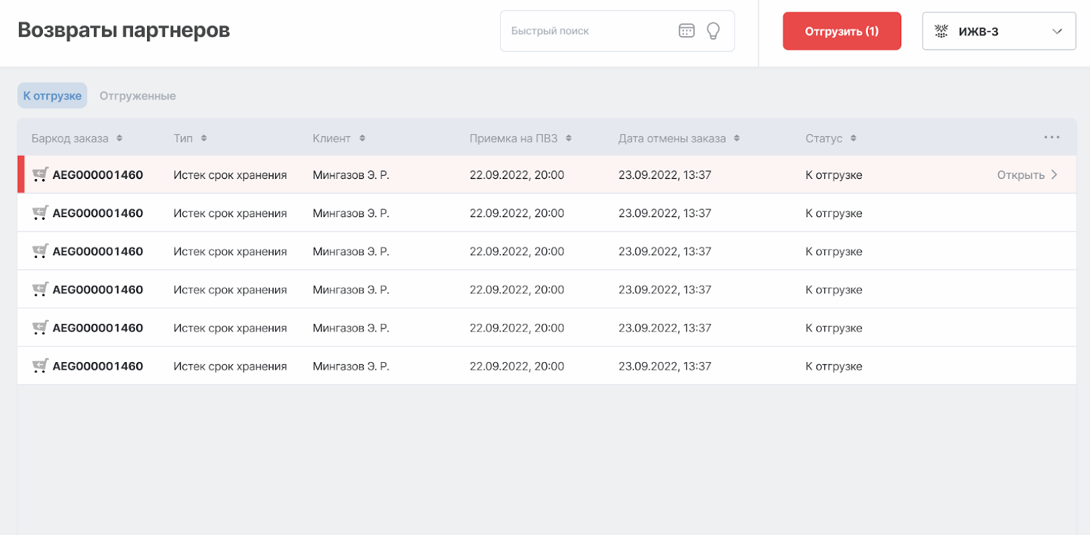Click the chevron arrow next to Открыть
Screen dimensions: 1090x535
pyautogui.click(x=1054, y=175)
